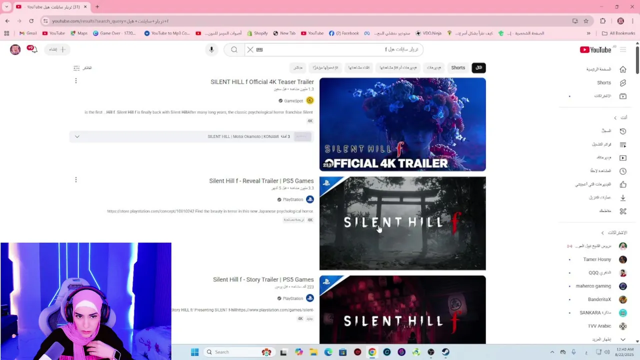Image resolution: width=640 pixels, height=360 pixels.
Task: Toggle the YouTube hamburger guide menu
Action: 623,49
